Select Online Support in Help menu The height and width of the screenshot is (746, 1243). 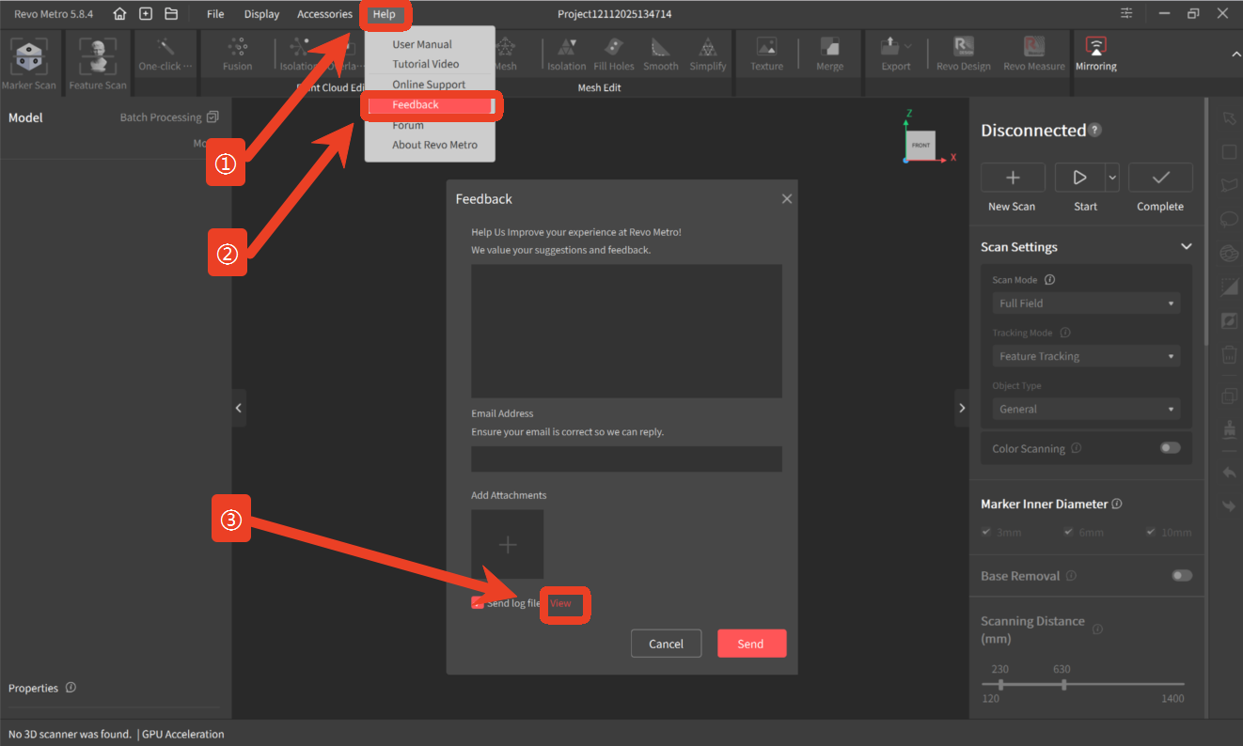pos(430,85)
